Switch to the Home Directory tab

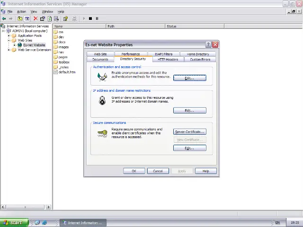point(198,54)
